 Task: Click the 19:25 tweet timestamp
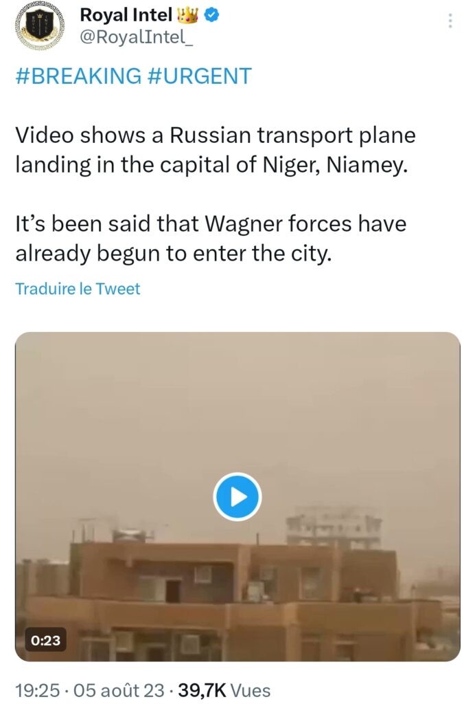38,690
